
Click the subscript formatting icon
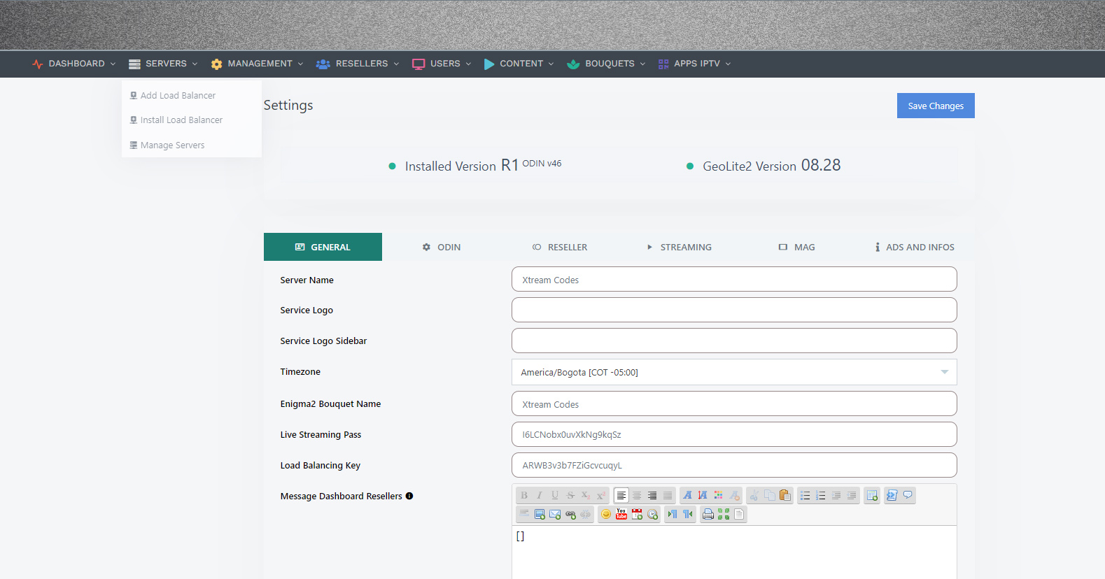(586, 495)
